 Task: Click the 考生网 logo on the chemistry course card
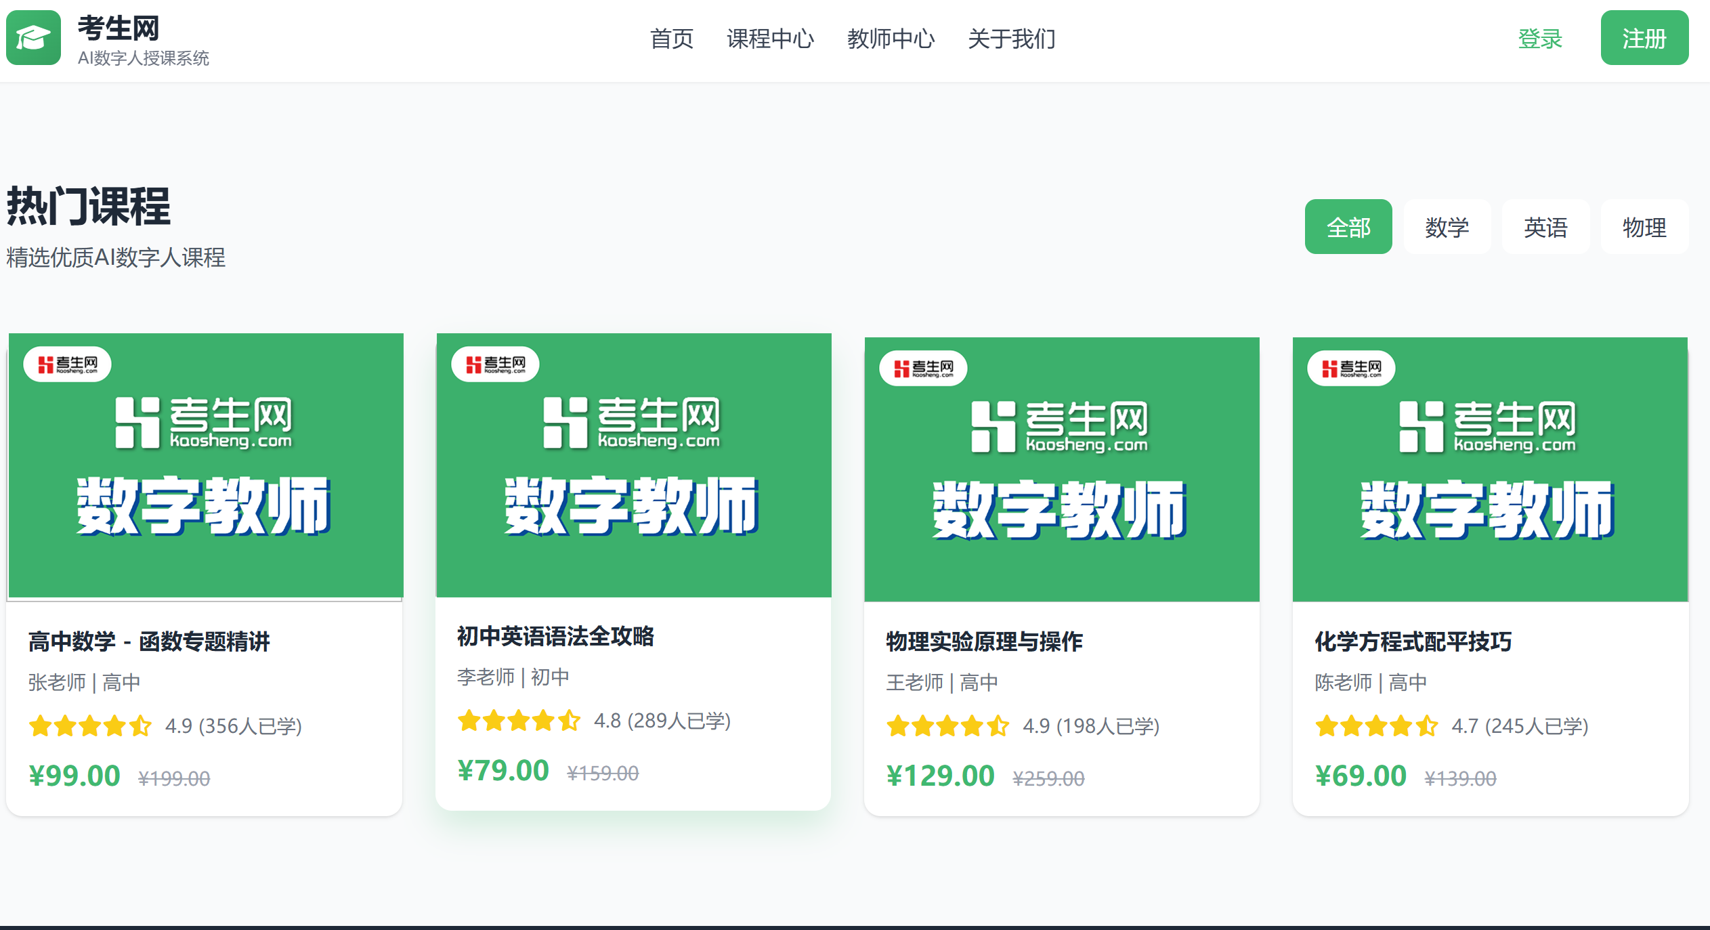coord(1349,368)
